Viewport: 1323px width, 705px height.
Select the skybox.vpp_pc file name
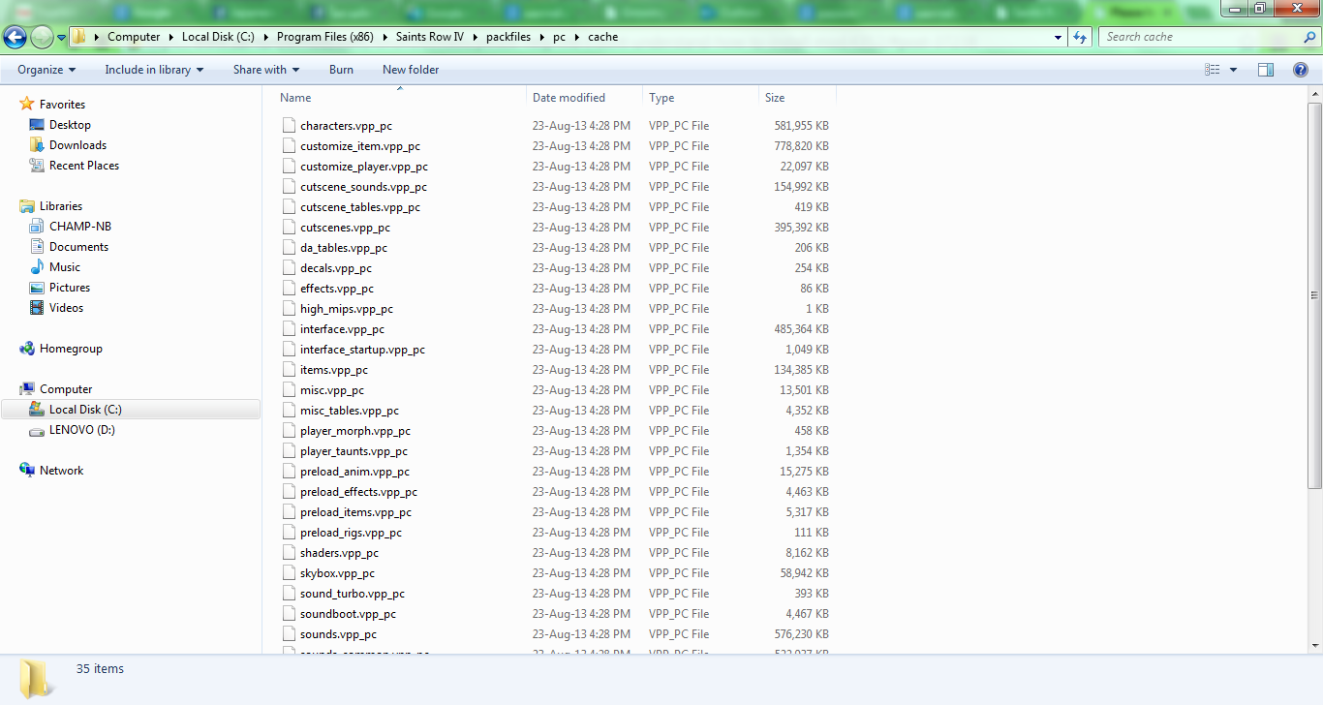click(337, 573)
